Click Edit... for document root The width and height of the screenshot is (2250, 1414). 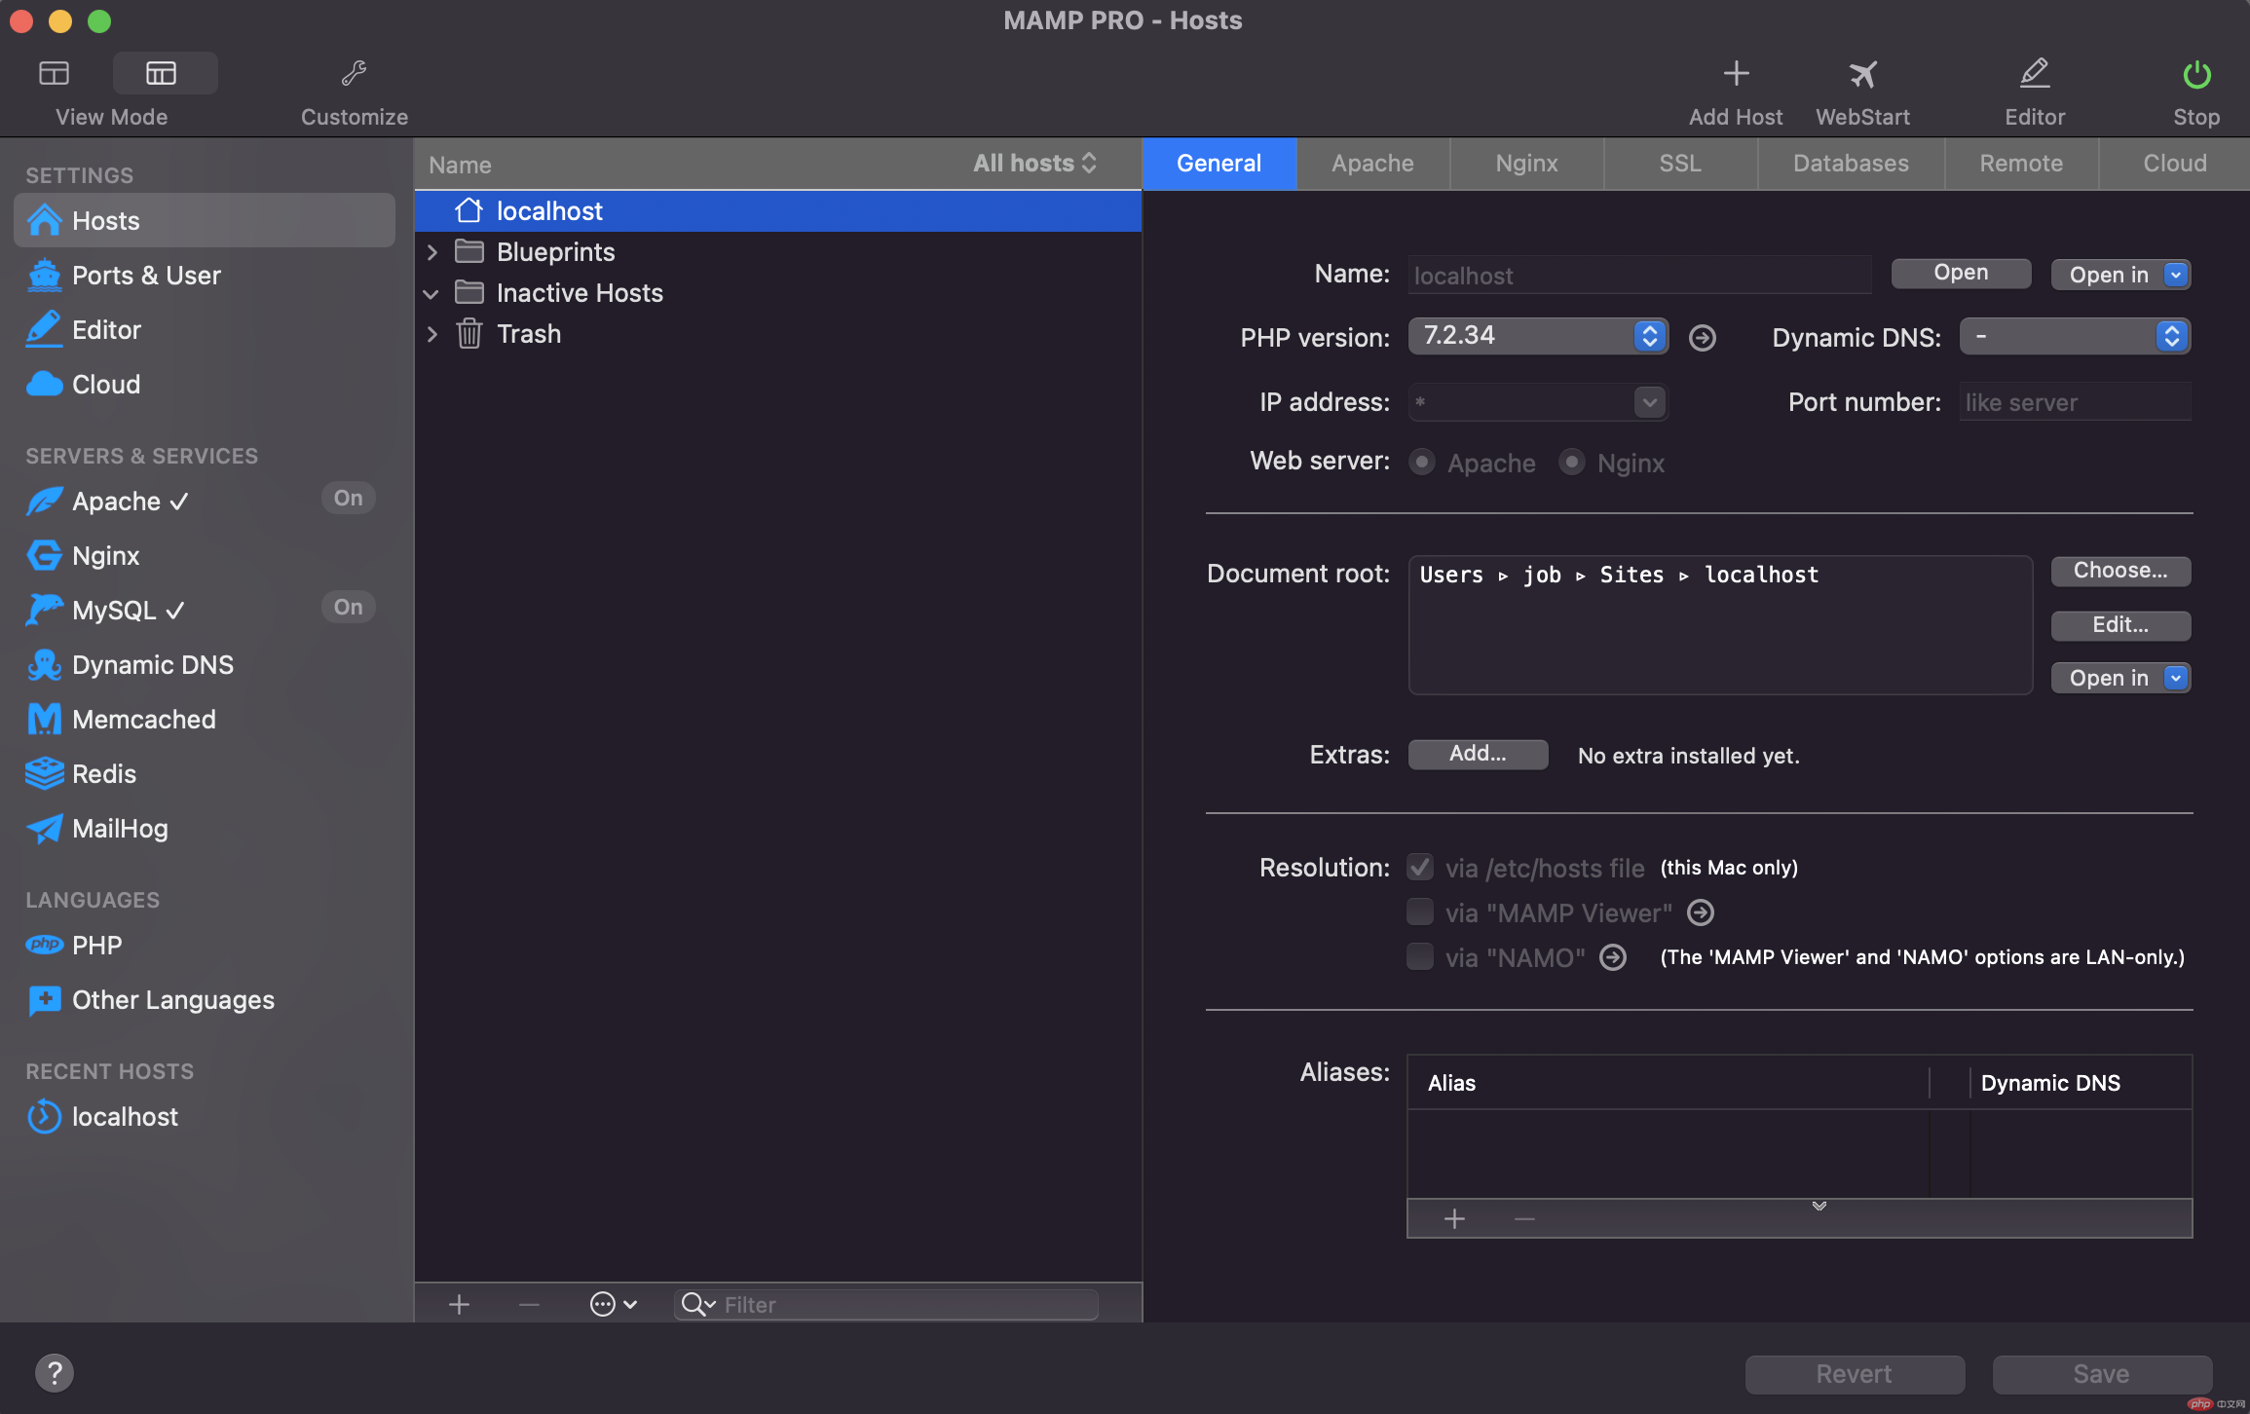[x=2120, y=625]
